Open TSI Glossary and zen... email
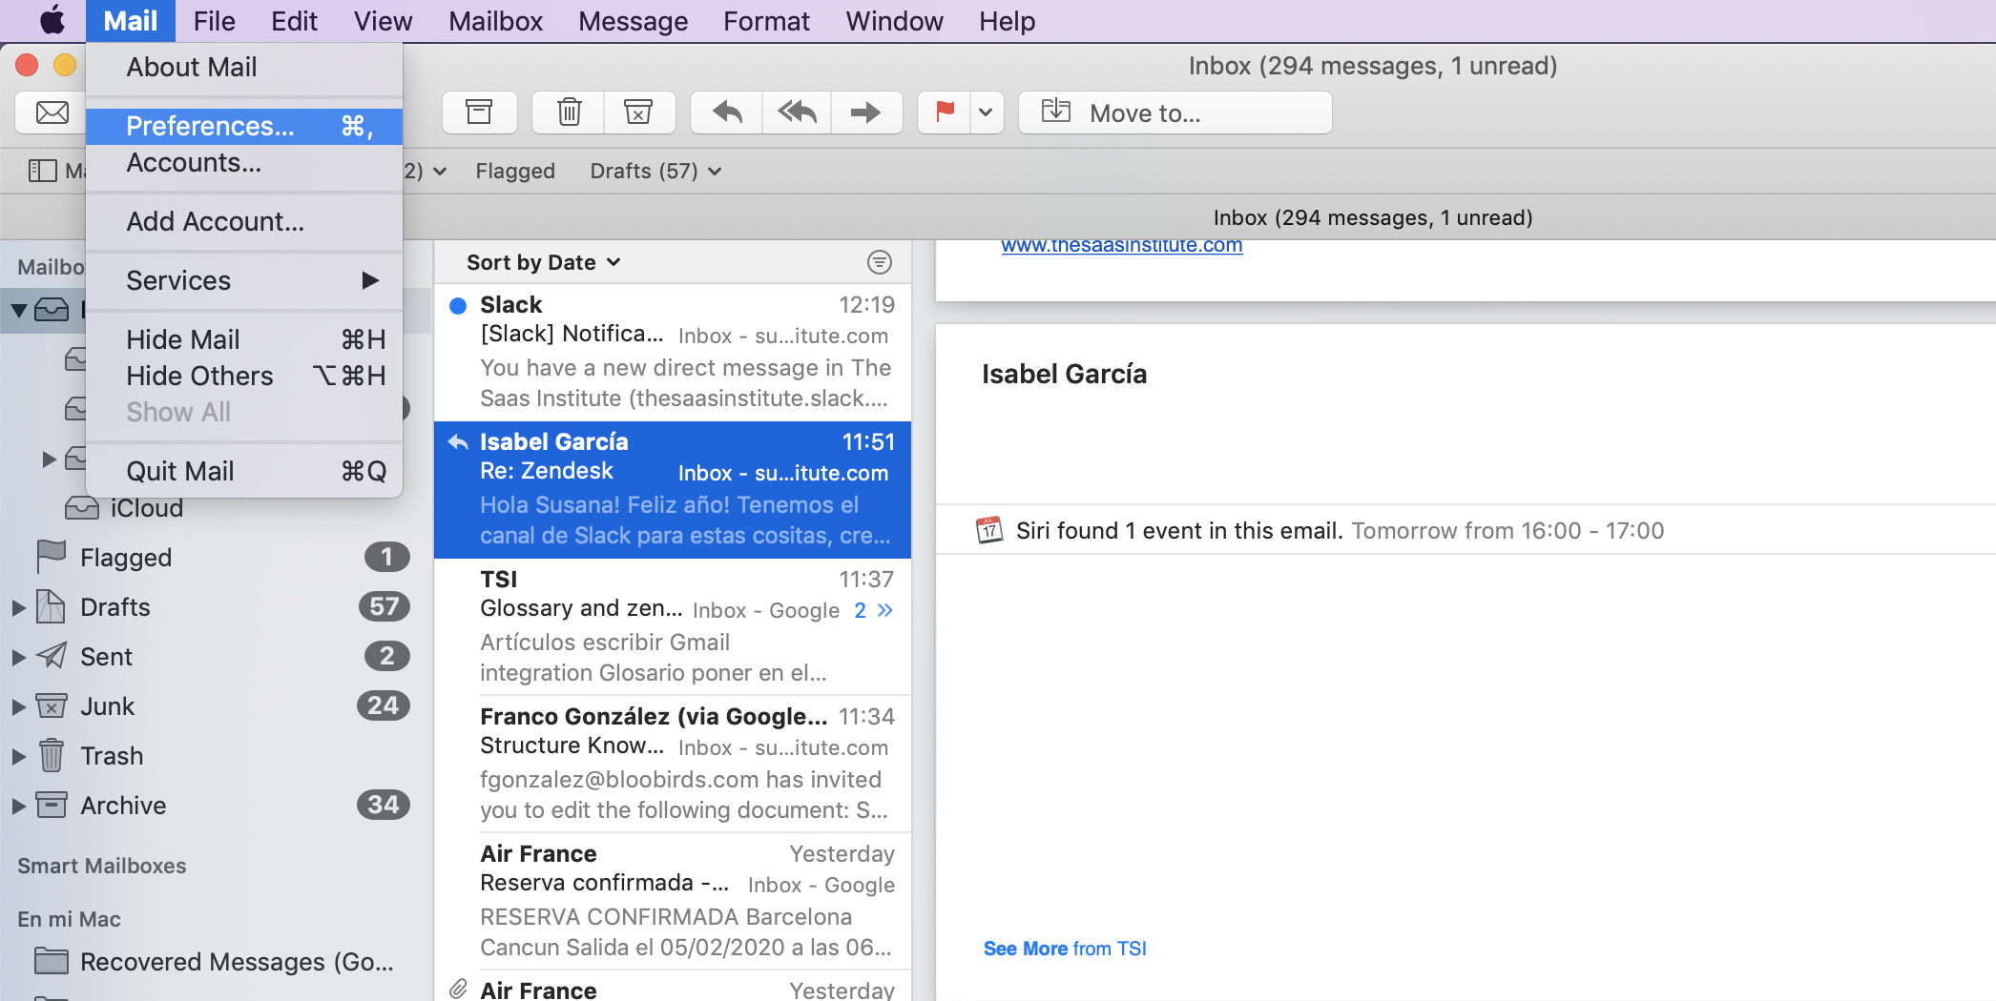 tap(673, 627)
